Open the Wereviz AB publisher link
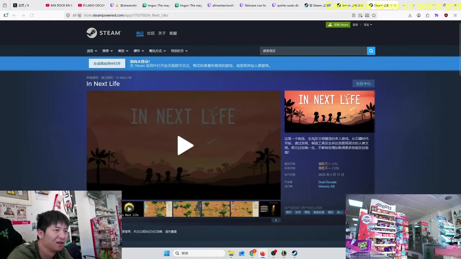Viewport: 461px width, 259px height. click(326, 186)
